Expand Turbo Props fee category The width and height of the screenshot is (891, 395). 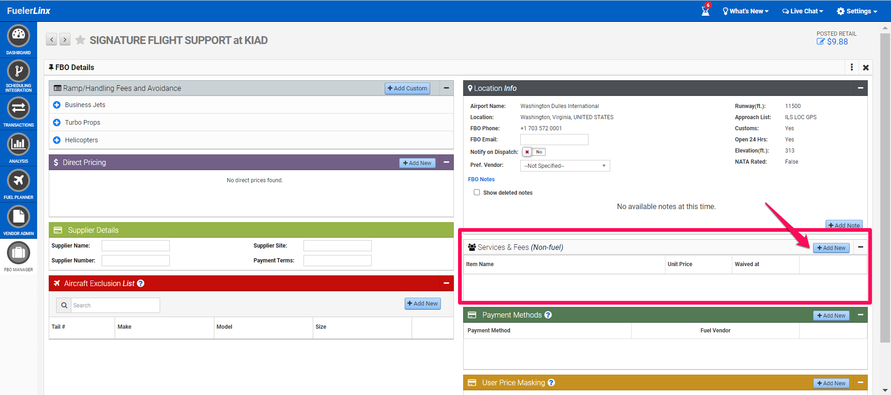pos(57,122)
